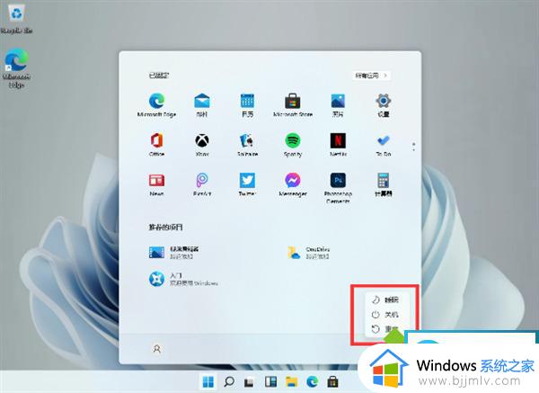The image size is (539, 393).
Task: Open recommended Video Editor item
Action: [174, 252]
